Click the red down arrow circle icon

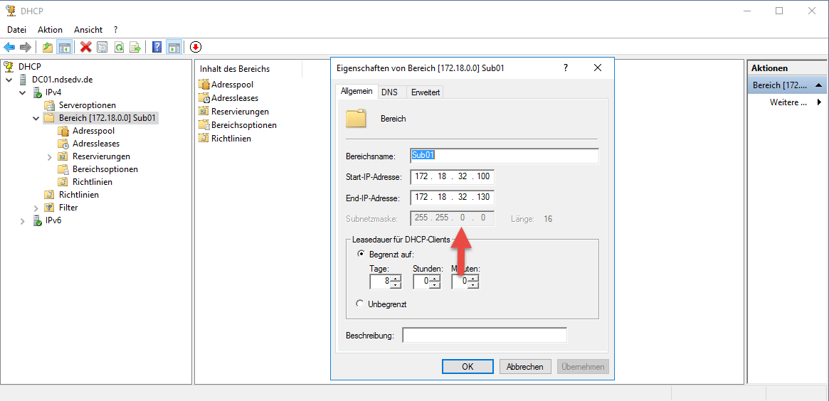(196, 47)
